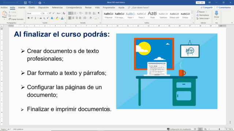Increase paragraph indent

point(90,13)
